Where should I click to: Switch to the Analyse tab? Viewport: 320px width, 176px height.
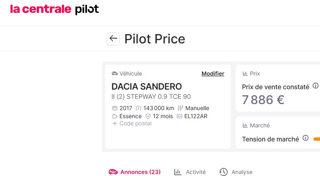(236, 172)
